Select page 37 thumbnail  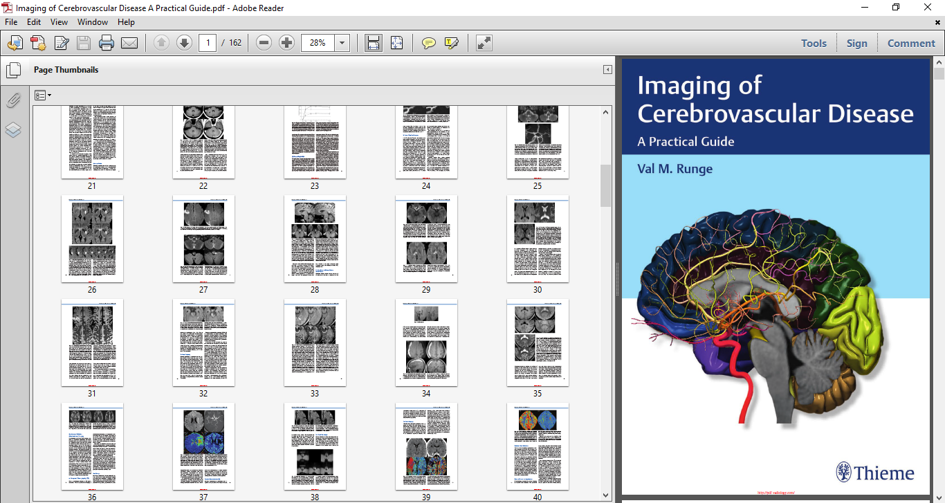click(x=203, y=446)
